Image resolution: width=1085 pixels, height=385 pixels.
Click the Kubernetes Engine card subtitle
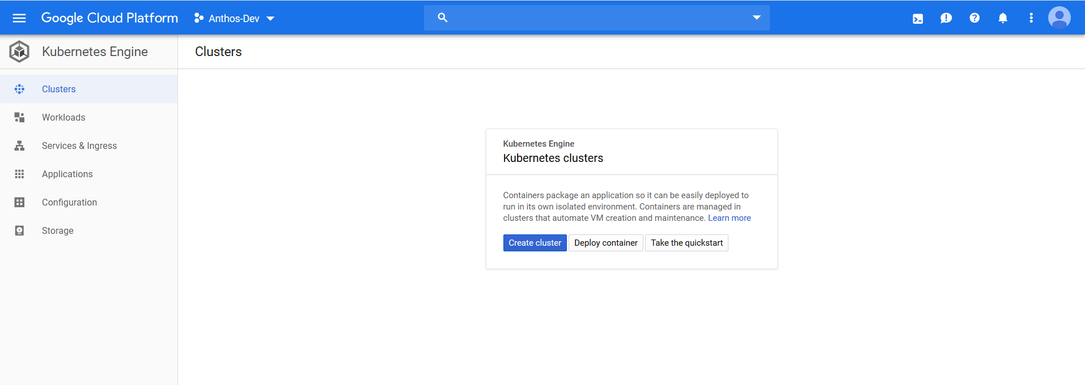click(539, 144)
